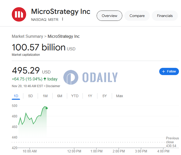Image resolution: width=181 pixels, height=155 pixels.
Task: Show the 1Y chart range
Action: tap(90, 96)
